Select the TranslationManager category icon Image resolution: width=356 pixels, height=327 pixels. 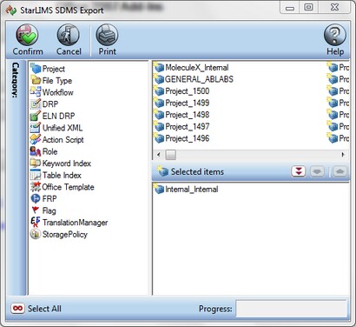coord(36,223)
